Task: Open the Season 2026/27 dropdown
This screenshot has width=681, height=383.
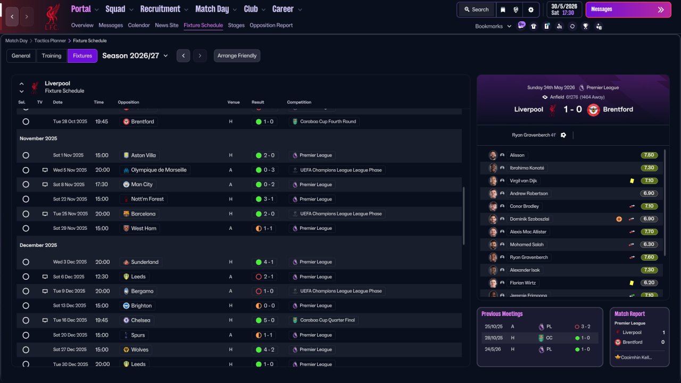Action: (x=135, y=56)
